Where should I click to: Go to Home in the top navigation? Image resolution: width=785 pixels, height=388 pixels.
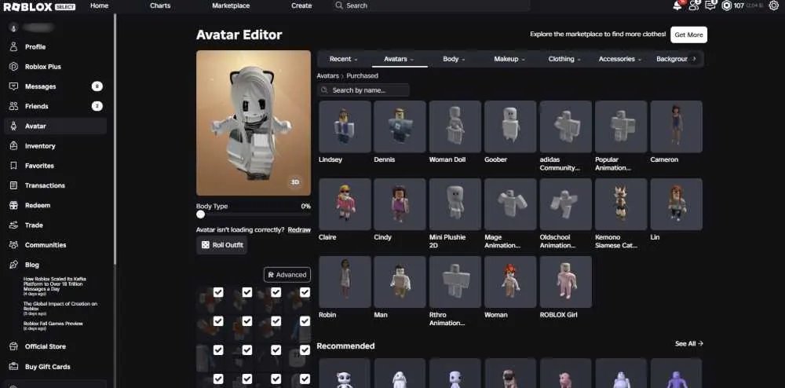99,5
